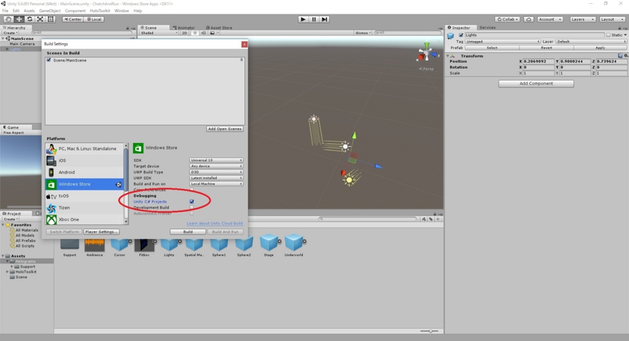Adjust asset thumbnail size slider

[x=430, y=331]
